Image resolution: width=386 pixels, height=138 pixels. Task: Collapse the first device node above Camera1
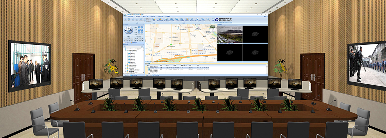pos(126,50)
